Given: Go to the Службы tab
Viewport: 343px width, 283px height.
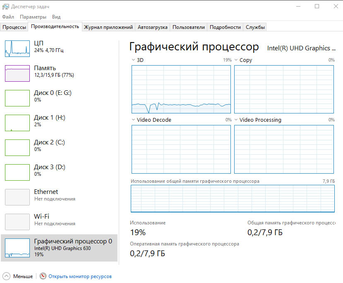Looking at the screenshot, I should coord(255,27).
